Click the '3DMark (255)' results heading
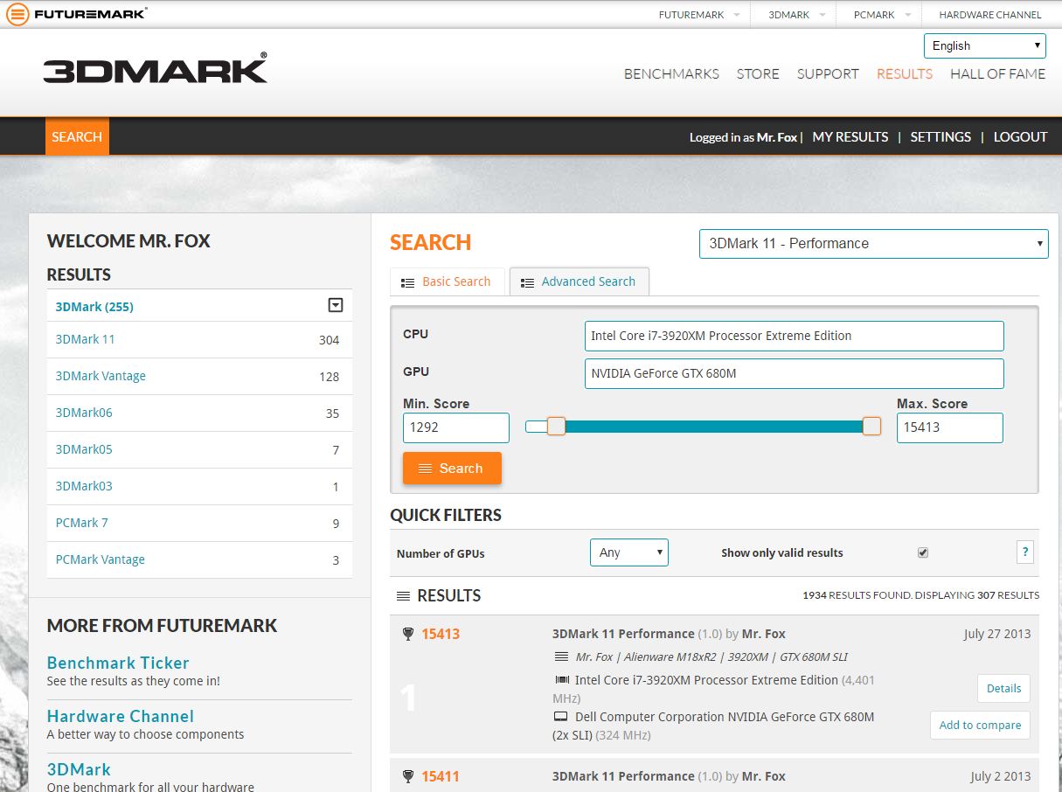Image resolution: width=1062 pixels, height=792 pixels. pyautogui.click(x=94, y=307)
